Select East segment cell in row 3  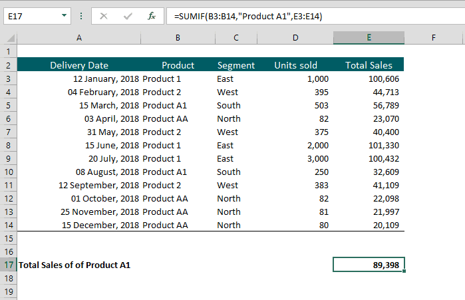click(236, 79)
